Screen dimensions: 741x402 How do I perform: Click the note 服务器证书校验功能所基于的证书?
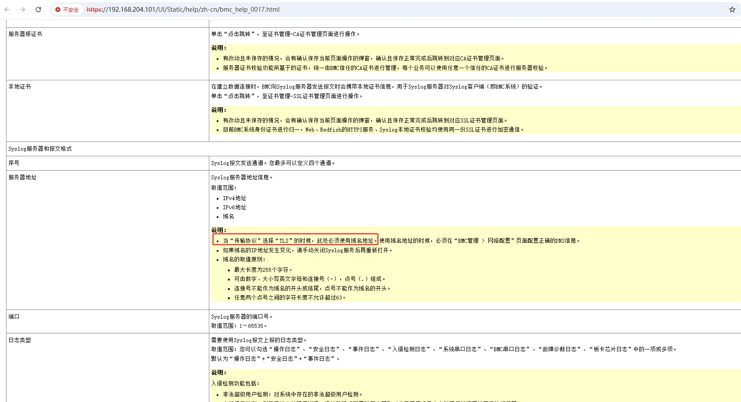click(x=386, y=68)
